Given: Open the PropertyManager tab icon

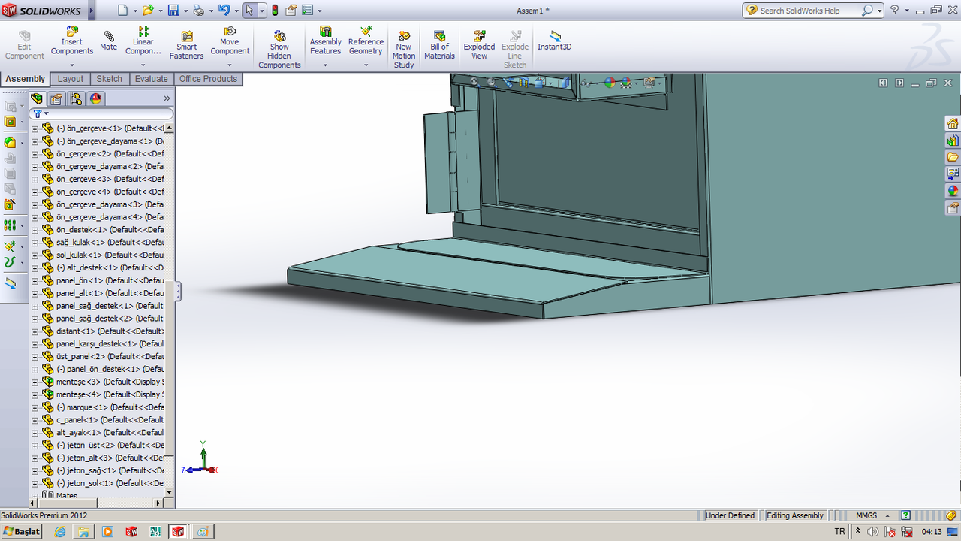Looking at the screenshot, I should click(56, 98).
